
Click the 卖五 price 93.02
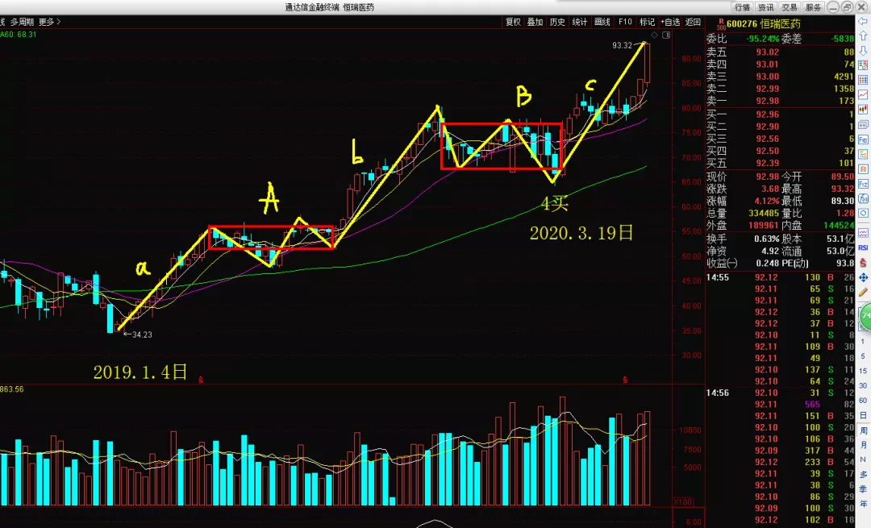[767, 52]
